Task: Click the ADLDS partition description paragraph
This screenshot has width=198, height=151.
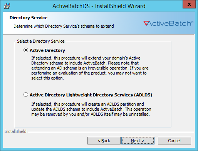Action: coord(91,109)
